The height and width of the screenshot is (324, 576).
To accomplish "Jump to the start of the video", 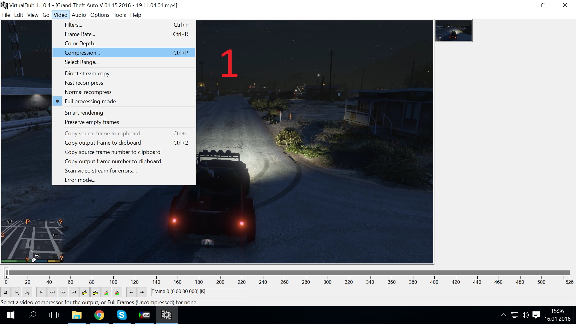I will 41,292.
